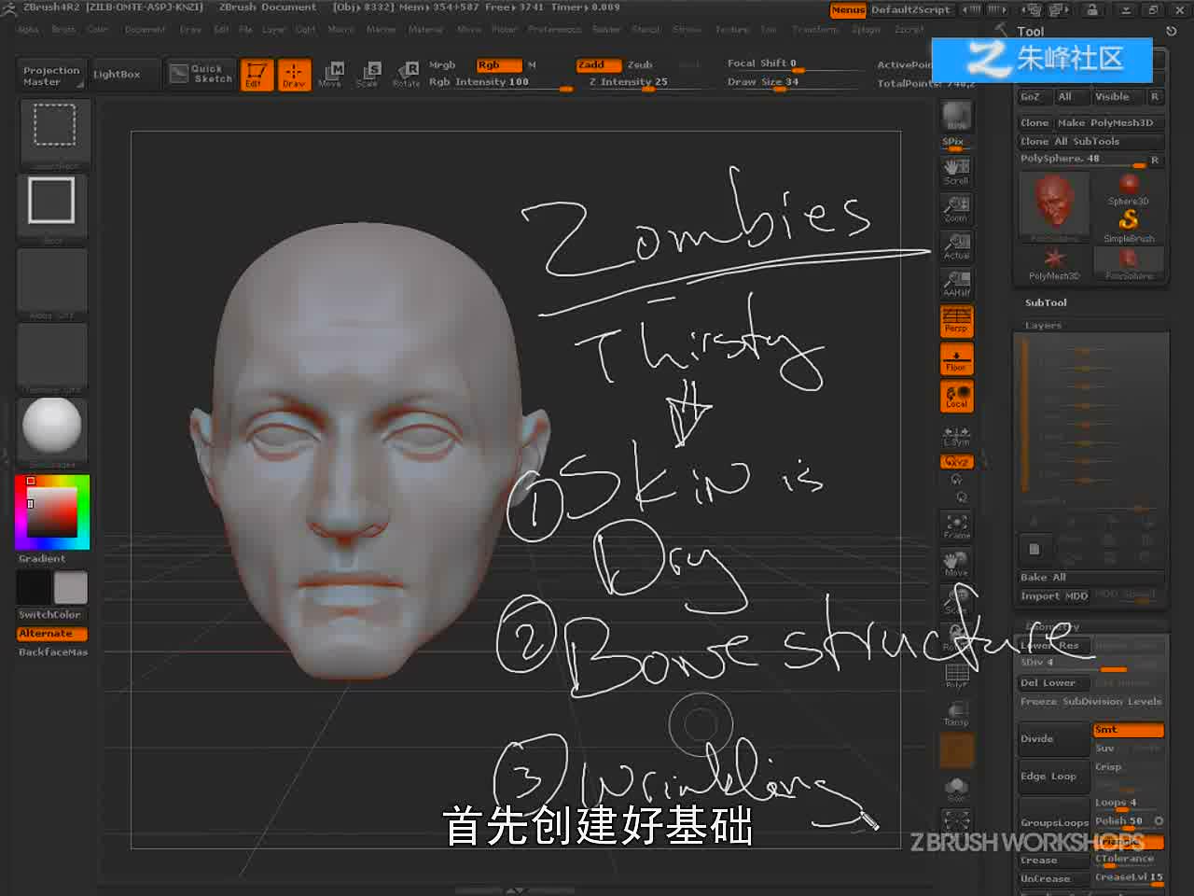
Task: Expand the Layers section
Action: (1043, 326)
